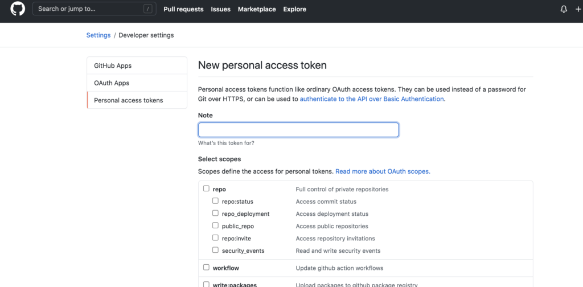Open Read more about OAuth scopes link
Viewport: 583px width, 287px height.
383,172
